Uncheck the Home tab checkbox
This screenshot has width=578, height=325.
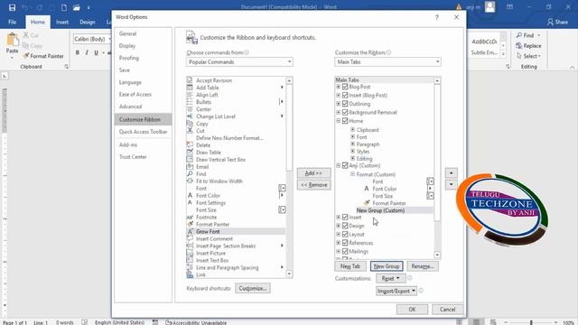[345, 120]
